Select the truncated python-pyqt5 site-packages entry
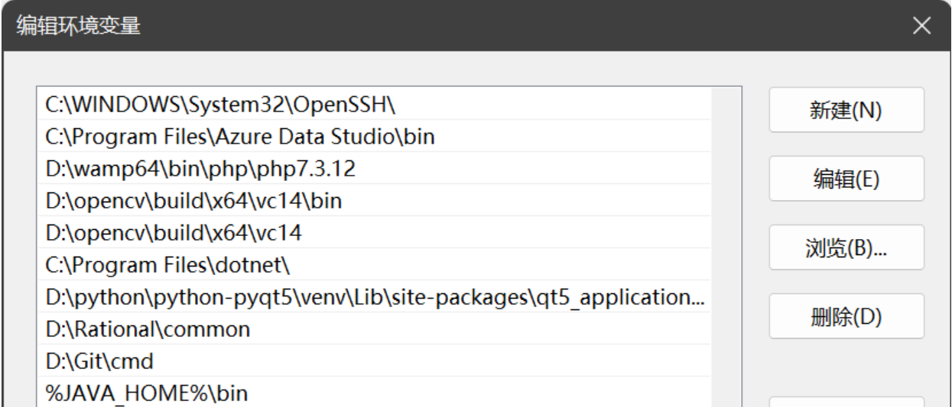The width and height of the screenshot is (952, 407). [375, 297]
